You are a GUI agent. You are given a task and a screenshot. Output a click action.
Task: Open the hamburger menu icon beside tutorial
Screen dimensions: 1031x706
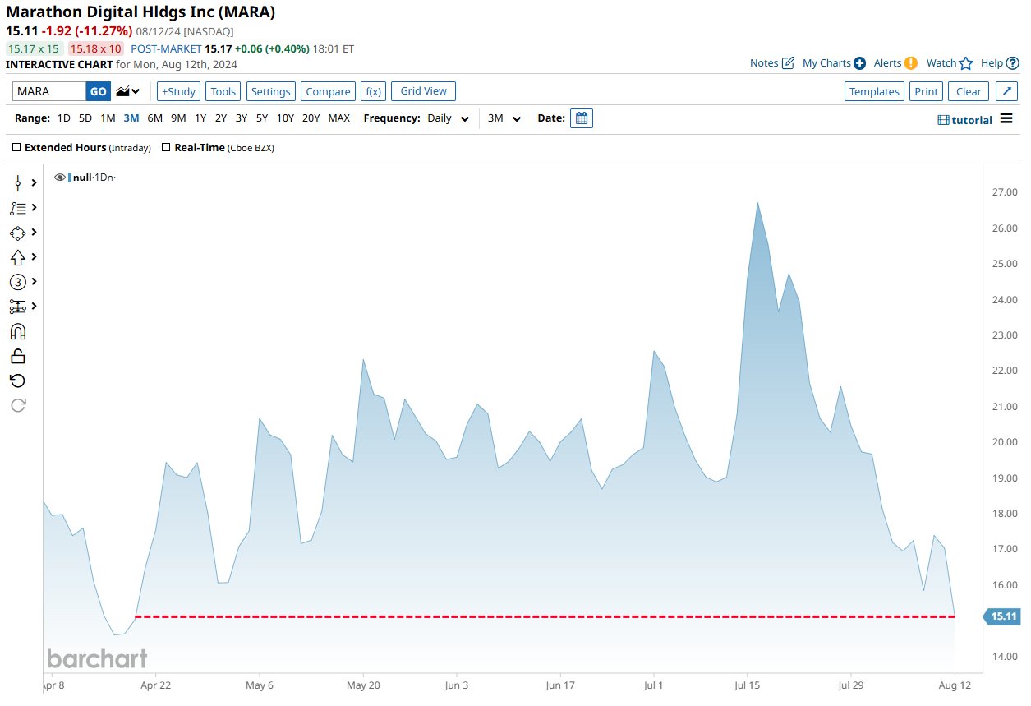pos(1007,120)
